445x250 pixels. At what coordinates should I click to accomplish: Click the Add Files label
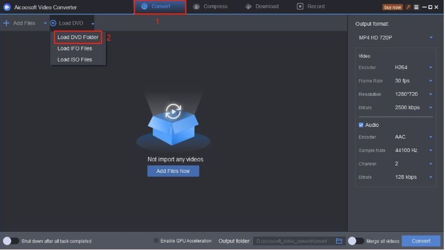click(x=24, y=23)
